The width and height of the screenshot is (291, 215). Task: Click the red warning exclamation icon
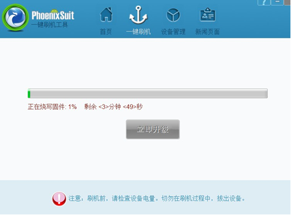point(59,199)
